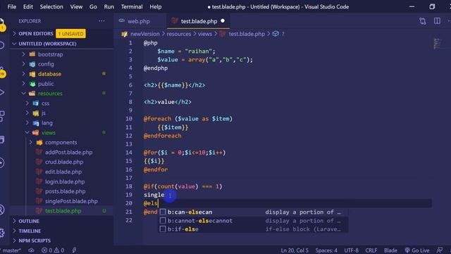The width and height of the screenshot is (451, 254).
Task: Click the components folder icon
Action: [x=39, y=143]
